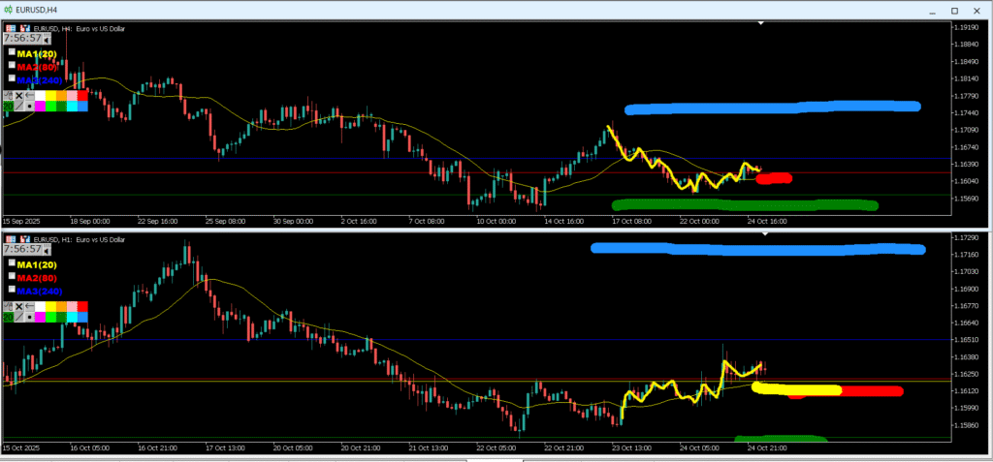Click the chart shift triangle marker at top
Viewport: 993px width, 462px height.
coord(762,22)
